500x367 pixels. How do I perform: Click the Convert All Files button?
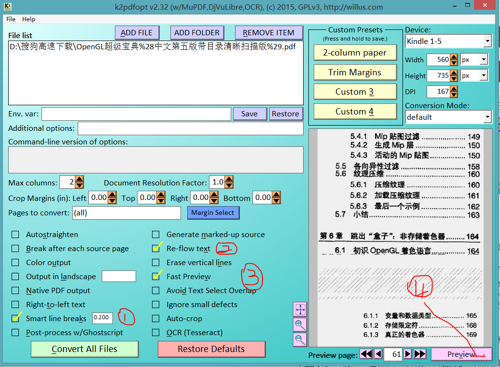click(x=84, y=349)
